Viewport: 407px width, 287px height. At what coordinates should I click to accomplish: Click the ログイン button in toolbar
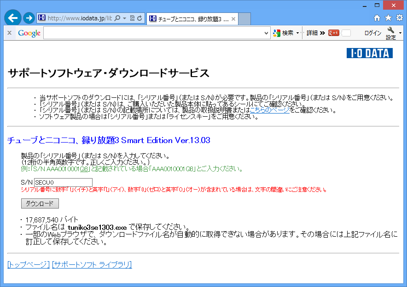pyautogui.click(x=373, y=33)
